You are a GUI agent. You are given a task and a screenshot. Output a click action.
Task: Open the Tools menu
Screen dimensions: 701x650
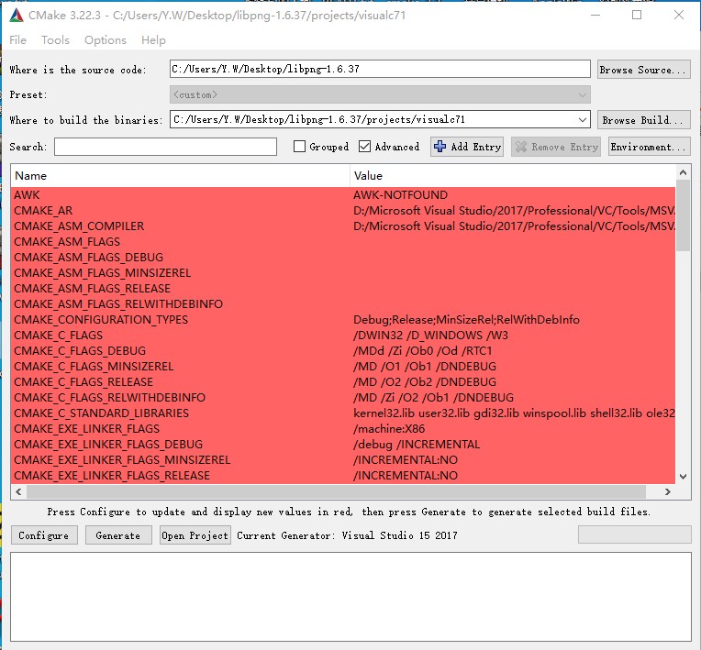55,40
